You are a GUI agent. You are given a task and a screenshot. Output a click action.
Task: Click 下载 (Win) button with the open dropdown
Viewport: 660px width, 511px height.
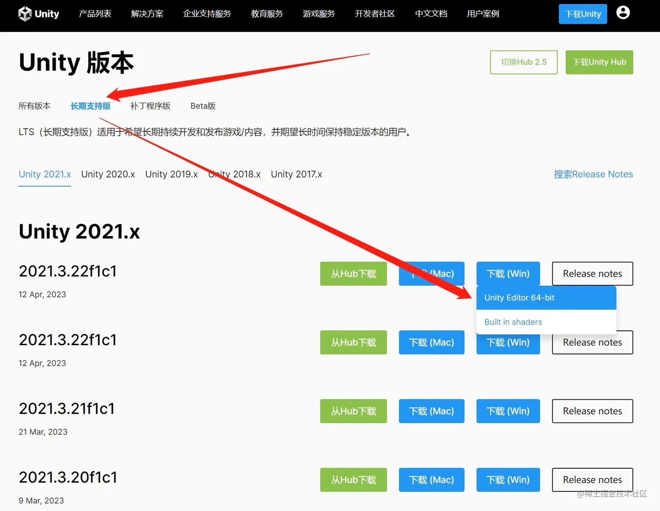[508, 274]
